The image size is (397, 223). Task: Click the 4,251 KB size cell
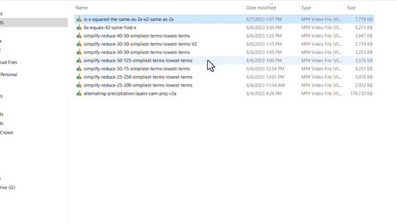pyautogui.click(x=364, y=69)
